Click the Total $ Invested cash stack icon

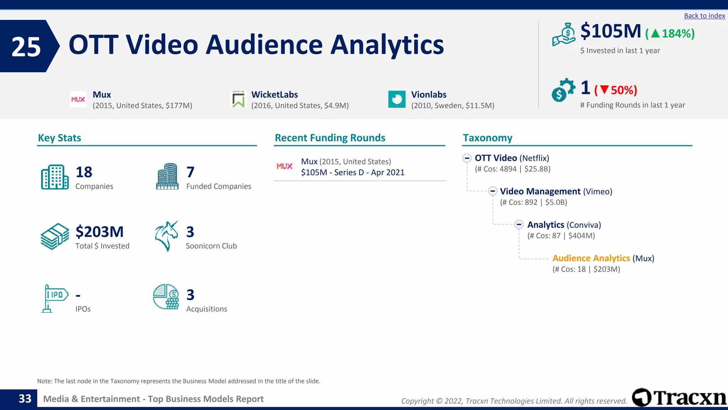tap(55, 236)
